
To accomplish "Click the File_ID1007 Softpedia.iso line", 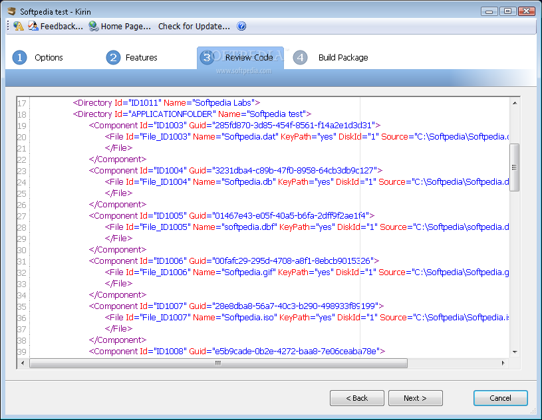I will coord(307,318).
